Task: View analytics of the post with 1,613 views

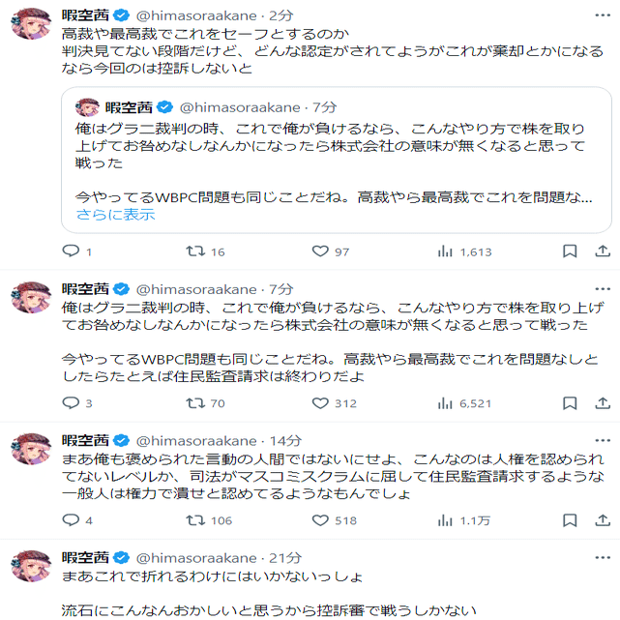Action: (446, 251)
